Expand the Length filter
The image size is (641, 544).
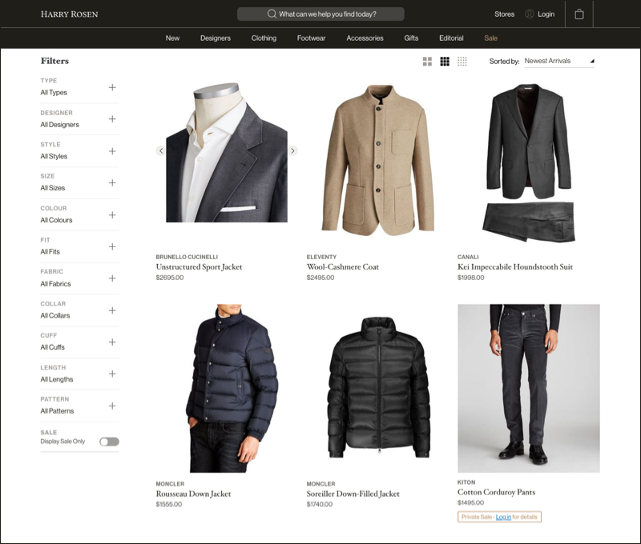[112, 374]
